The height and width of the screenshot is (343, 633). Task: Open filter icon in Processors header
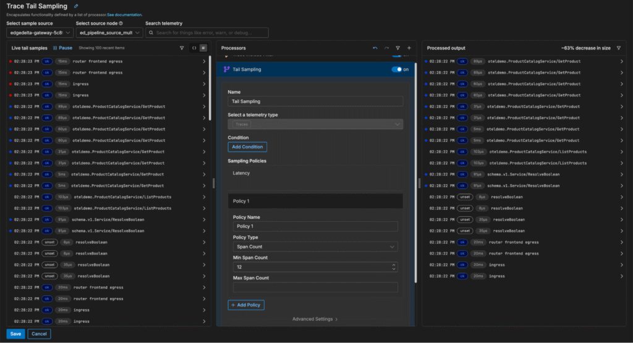pyautogui.click(x=397, y=48)
